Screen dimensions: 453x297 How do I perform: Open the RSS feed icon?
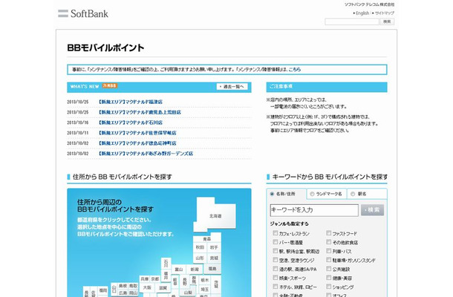point(110,86)
